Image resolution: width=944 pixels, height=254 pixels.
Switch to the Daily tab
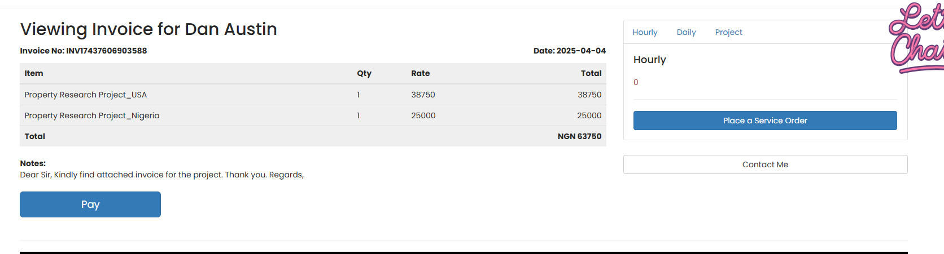(x=686, y=32)
